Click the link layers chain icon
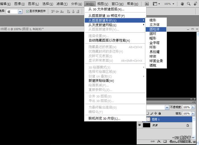 pyautogui.click(x=152, y=142)
